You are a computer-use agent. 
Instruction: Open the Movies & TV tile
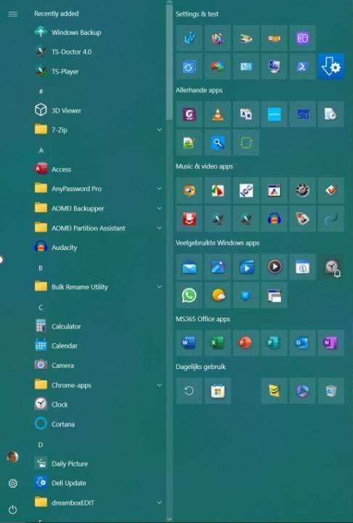pos(246,267)
